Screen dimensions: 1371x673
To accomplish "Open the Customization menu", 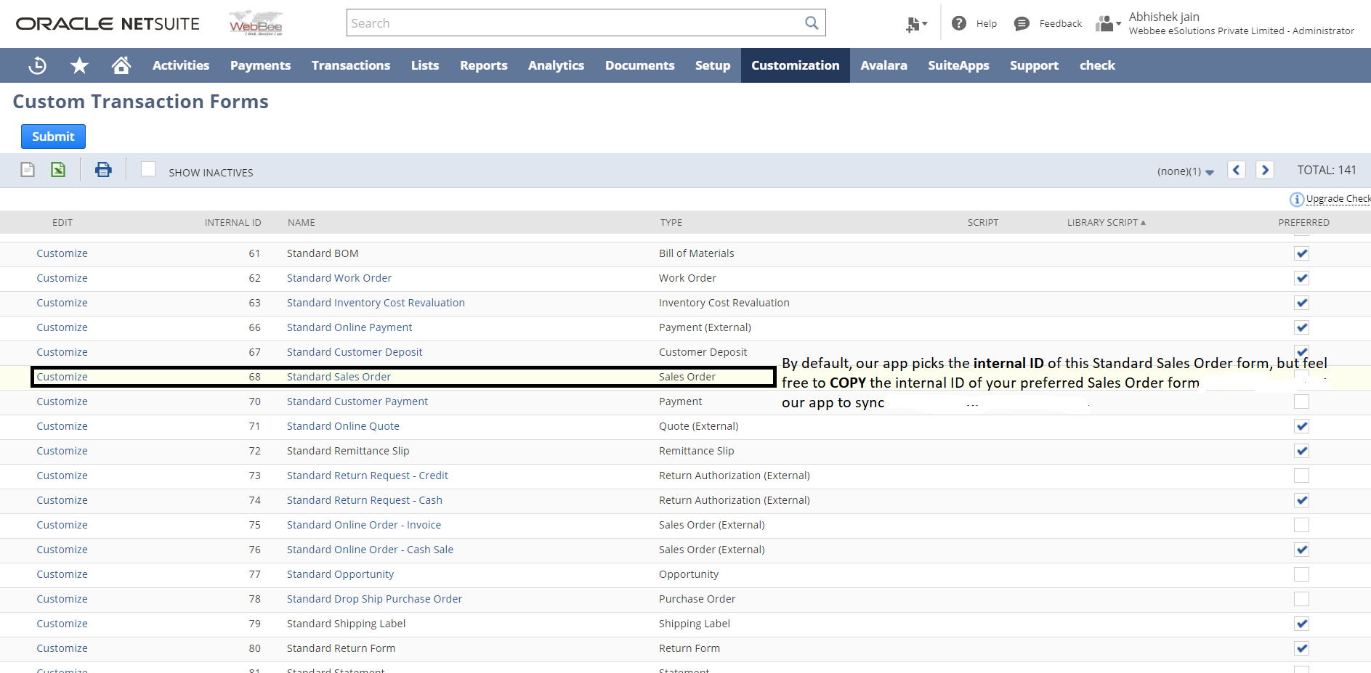I will pyautogui.click(x=795, y=65).
